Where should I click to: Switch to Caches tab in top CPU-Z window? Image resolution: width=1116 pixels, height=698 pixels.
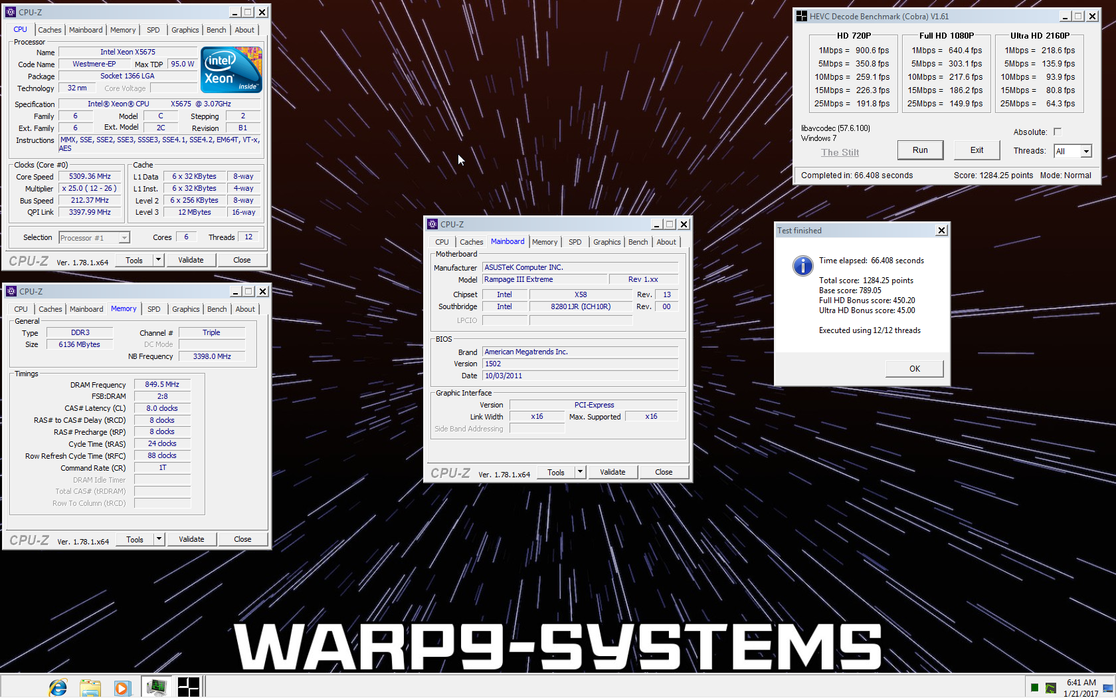coord(50,30)
